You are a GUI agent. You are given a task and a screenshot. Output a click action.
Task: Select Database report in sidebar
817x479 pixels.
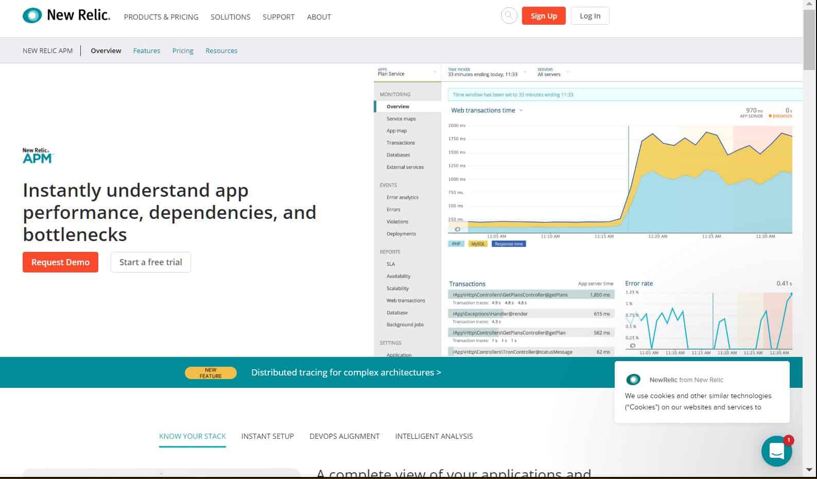[x=397, y=313]
